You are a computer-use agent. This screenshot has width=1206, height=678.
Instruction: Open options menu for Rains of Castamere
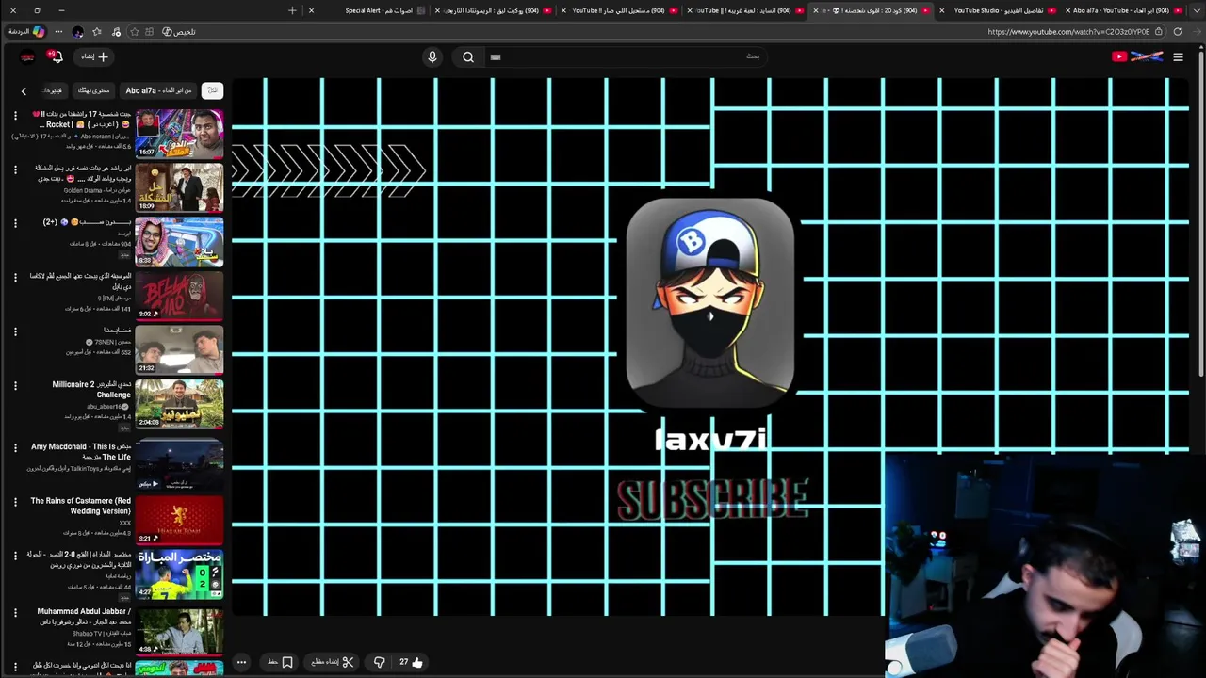pyautogui.click(x=15, y=502)
